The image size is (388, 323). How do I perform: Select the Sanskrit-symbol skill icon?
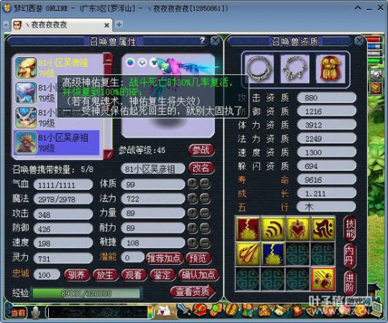click(323, 229)
